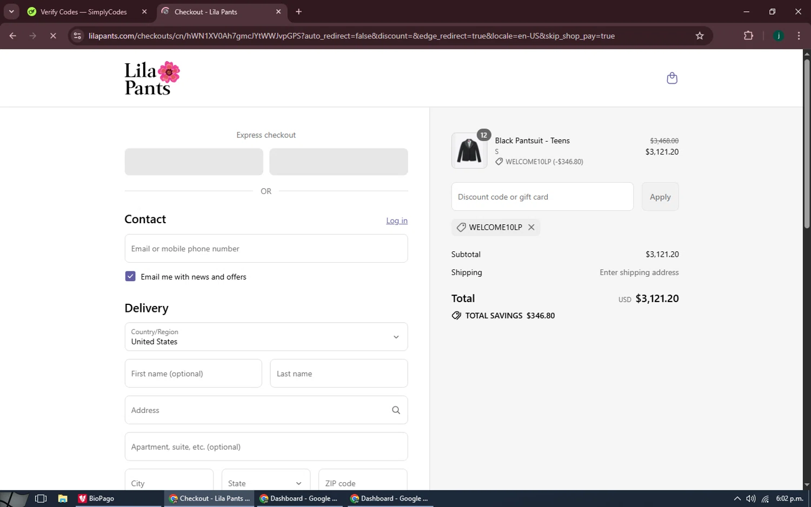
Task: View site information icon in address bar
Action: coord(77,36)
